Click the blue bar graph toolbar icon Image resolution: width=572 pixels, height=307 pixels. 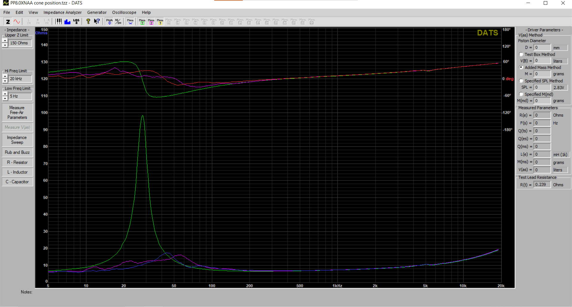67,21
